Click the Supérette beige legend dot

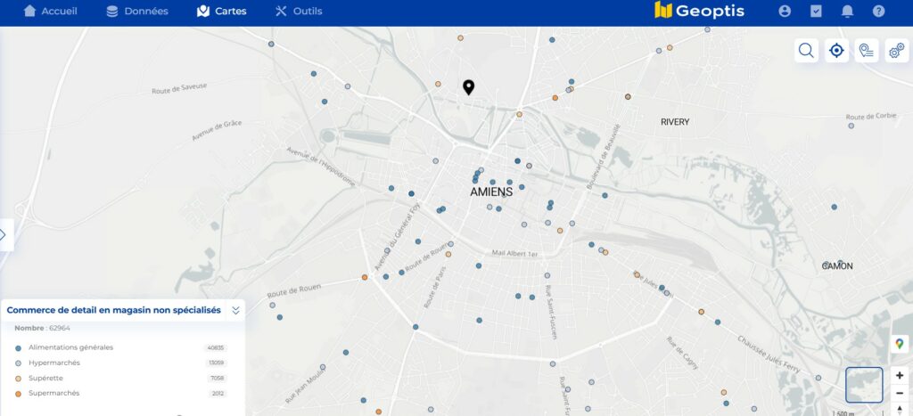coord(18,379)
